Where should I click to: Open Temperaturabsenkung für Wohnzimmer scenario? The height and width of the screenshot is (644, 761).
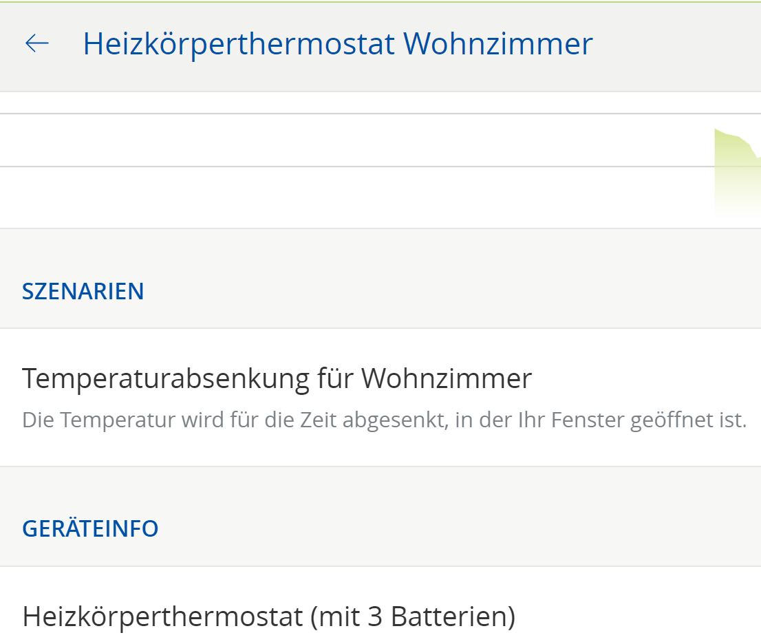(277, 379)
